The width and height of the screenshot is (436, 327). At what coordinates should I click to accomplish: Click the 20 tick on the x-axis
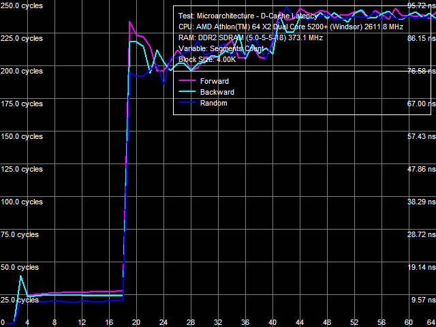pos(136,322)
